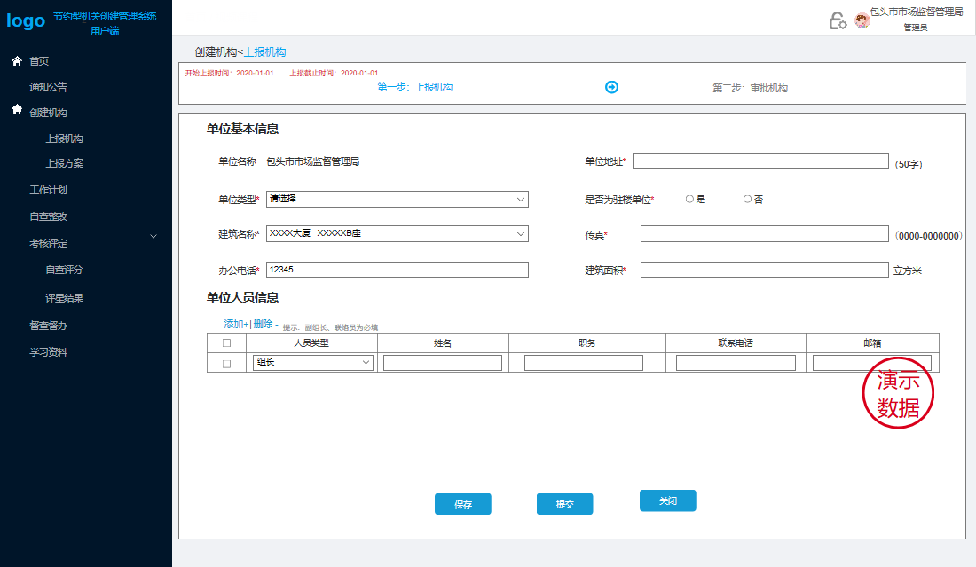Click the 提交 button
Screen dimensions: 976x567
point(564,504)
